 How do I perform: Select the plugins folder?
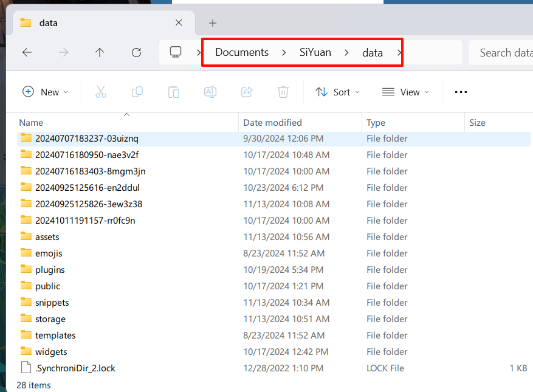(50, 270)
